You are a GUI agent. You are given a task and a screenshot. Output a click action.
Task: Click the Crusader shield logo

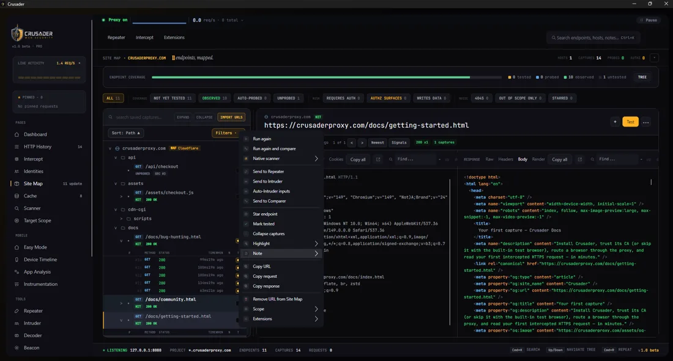click(x=17, y=33)
